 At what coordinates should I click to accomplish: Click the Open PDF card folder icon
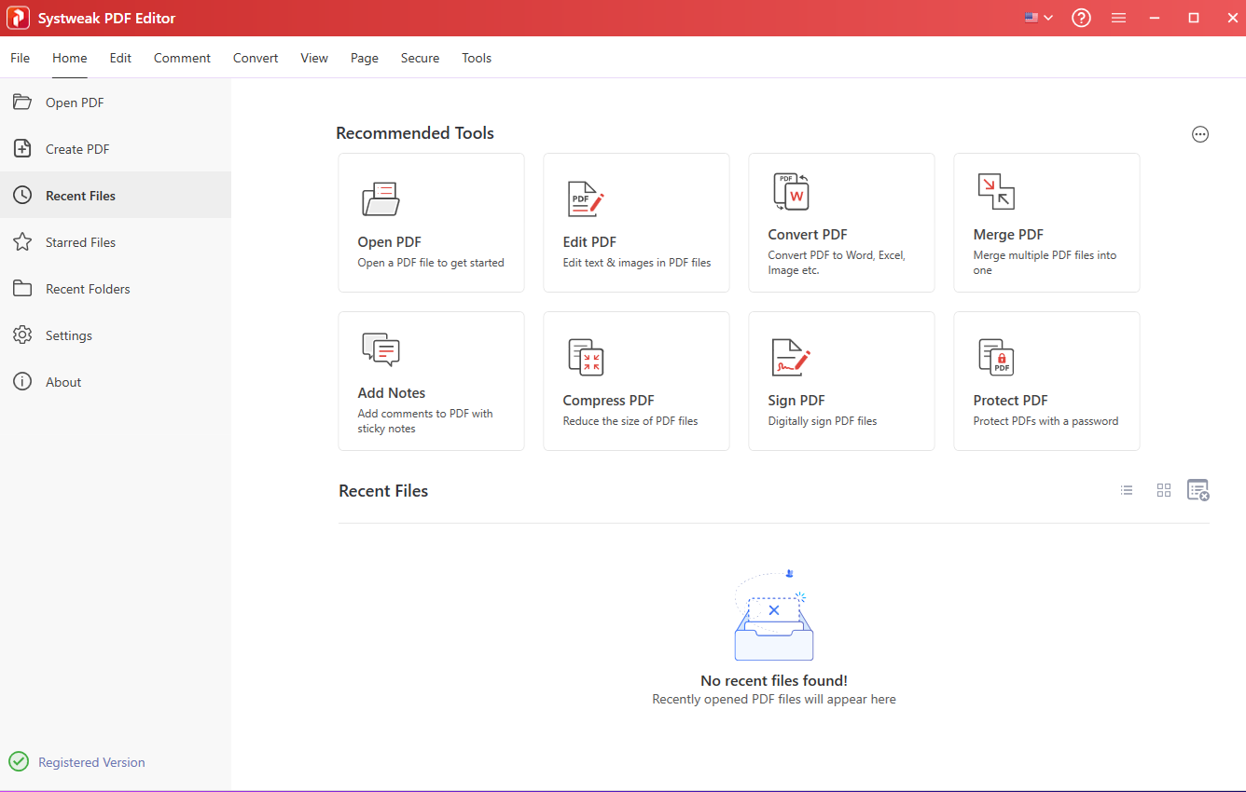[x=381, y=198]
